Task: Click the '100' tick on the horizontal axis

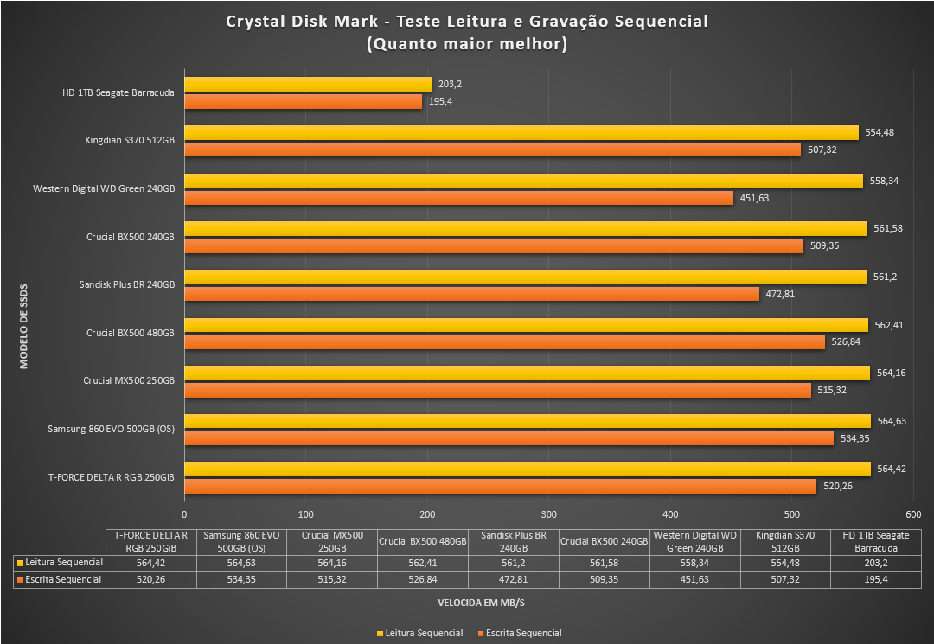Action: pos(305,514)
